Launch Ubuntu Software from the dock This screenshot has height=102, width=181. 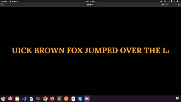coord(10,99)
